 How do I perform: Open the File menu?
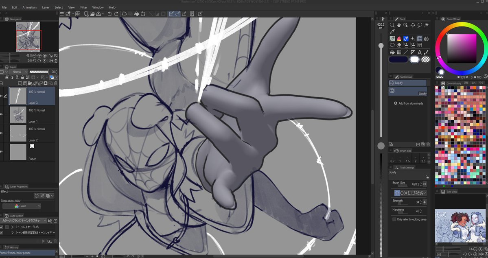pyautogui.click(x=4, y=7)
